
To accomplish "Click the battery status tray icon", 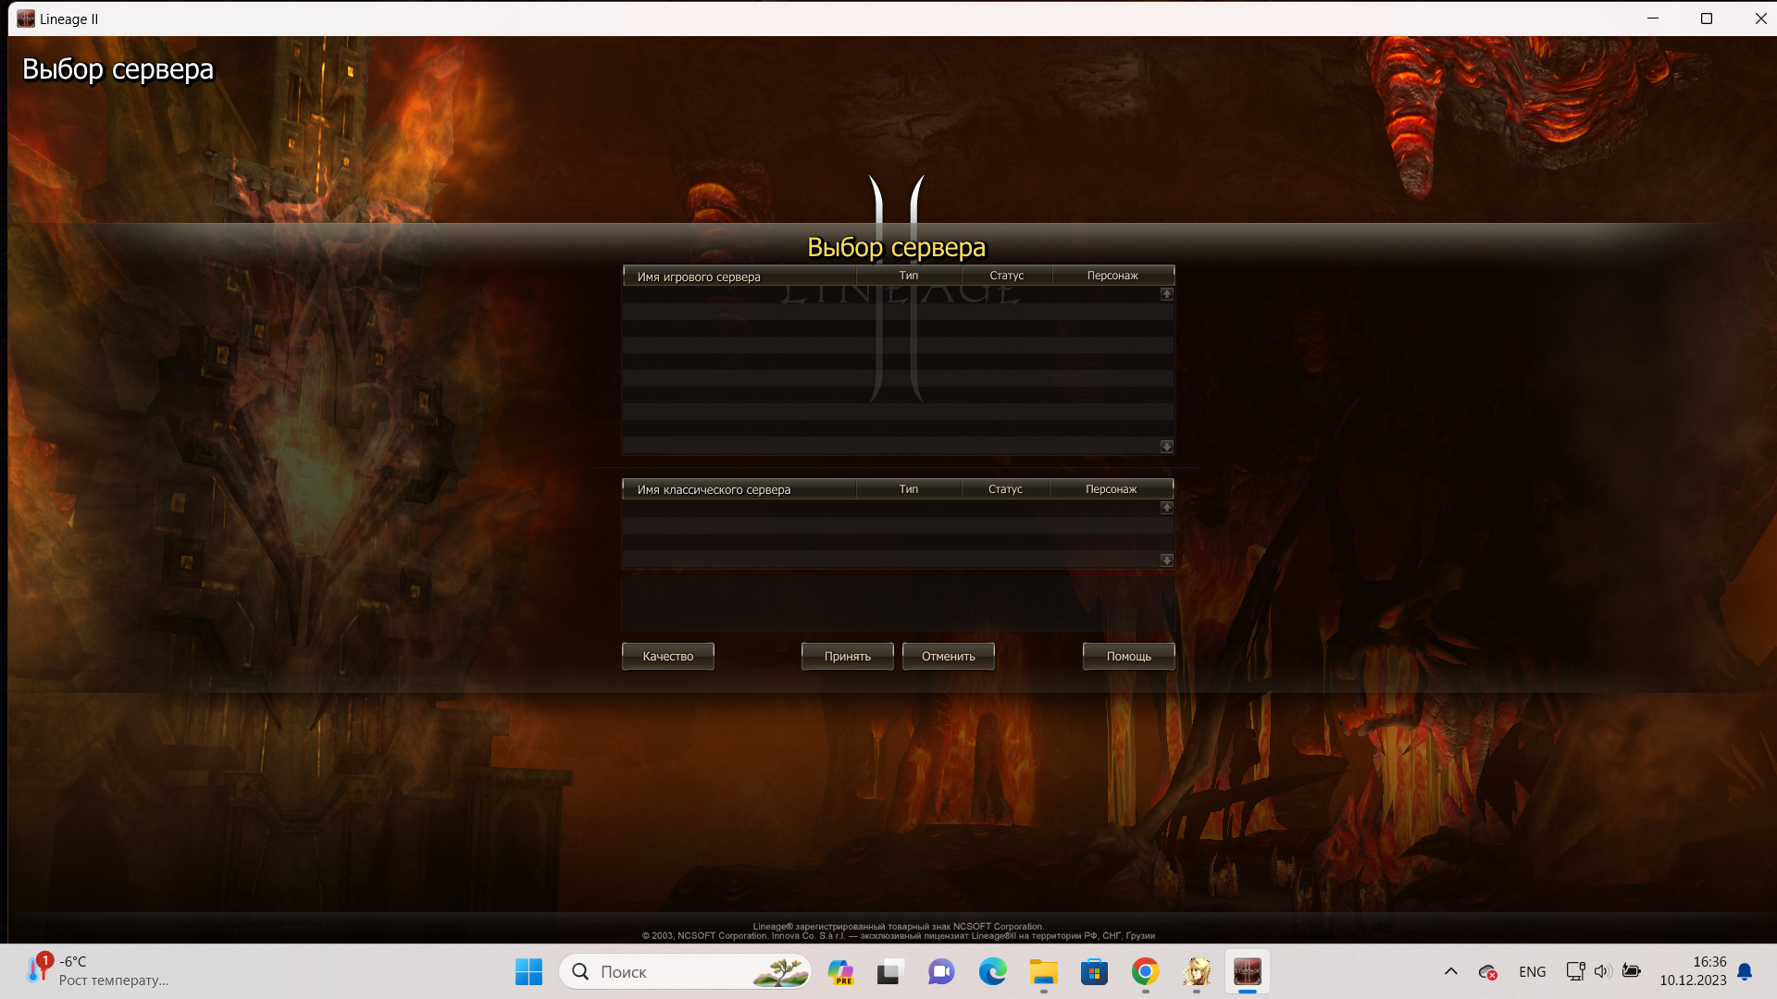I will (1632, 971).
